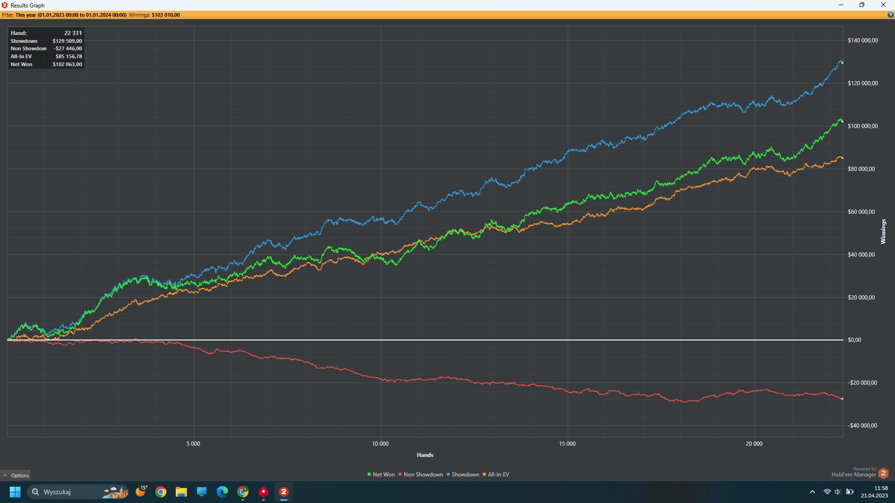Expand the Options panel

[16, 476]
